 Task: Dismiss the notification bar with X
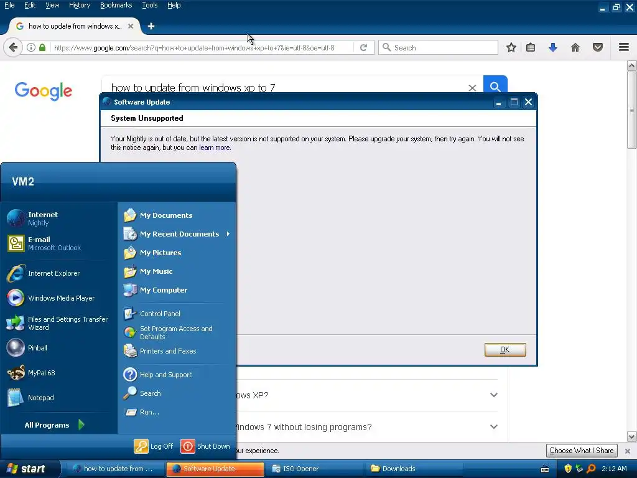pos(627,451)
